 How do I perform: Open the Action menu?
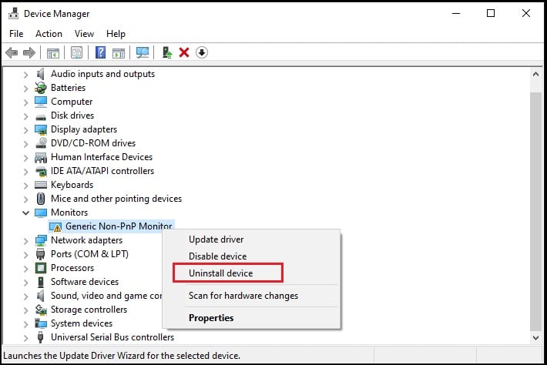(x=49, y=34)
